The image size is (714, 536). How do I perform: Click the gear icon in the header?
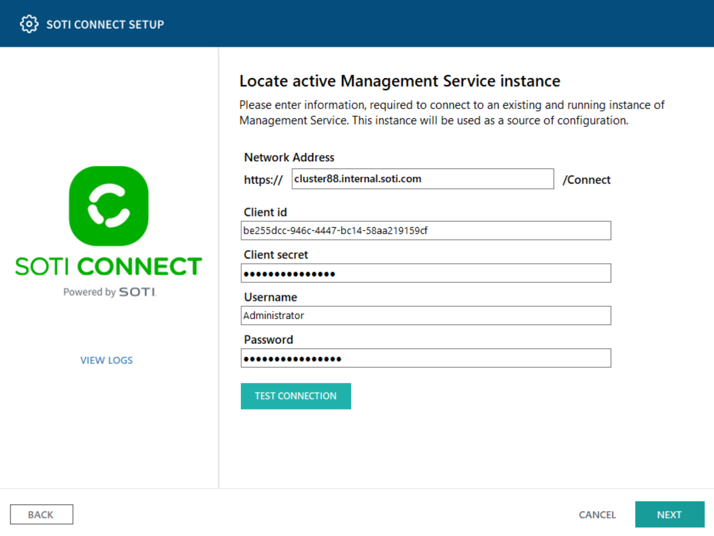coord(29,24)
